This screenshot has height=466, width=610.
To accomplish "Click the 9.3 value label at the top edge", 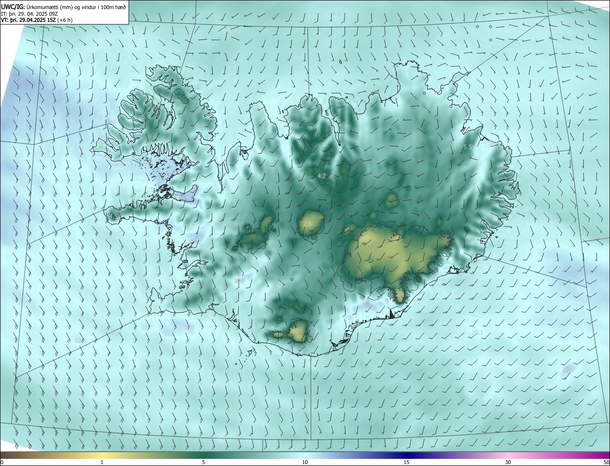I will pyautogui.click(x=336, y=13).
